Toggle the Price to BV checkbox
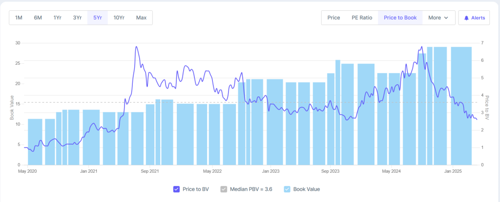 point(176,189)
